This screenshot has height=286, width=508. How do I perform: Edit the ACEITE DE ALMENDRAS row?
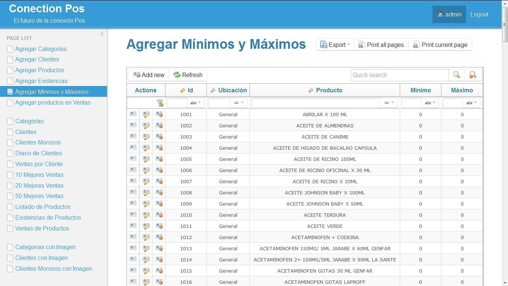146,125
